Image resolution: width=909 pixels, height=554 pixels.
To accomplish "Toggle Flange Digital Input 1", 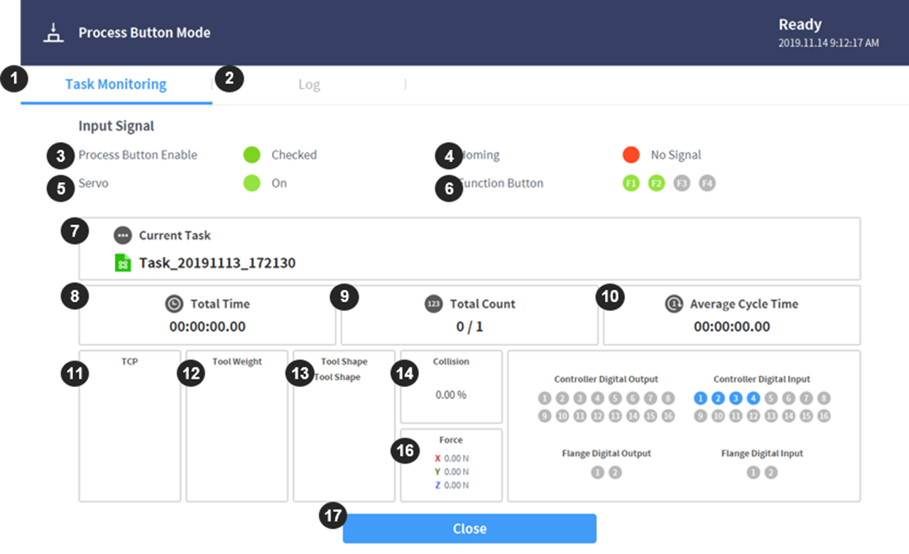I will [753, 472].
